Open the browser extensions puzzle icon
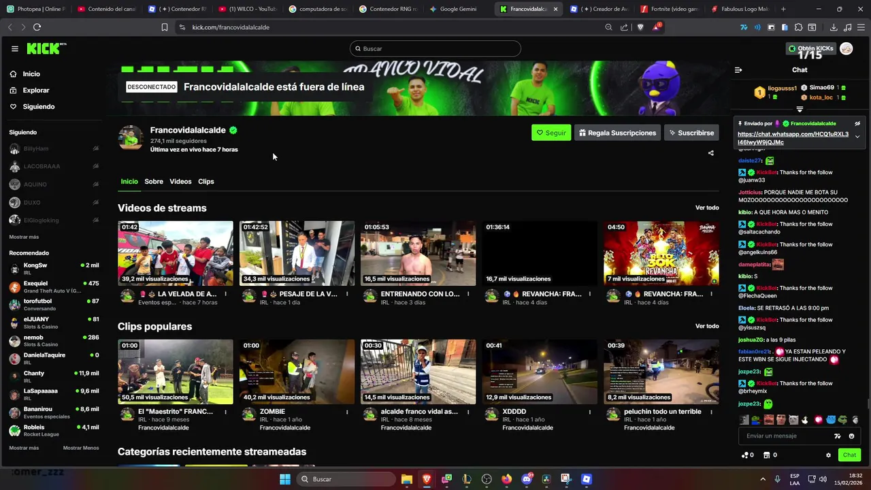 (x=798, y=27)
